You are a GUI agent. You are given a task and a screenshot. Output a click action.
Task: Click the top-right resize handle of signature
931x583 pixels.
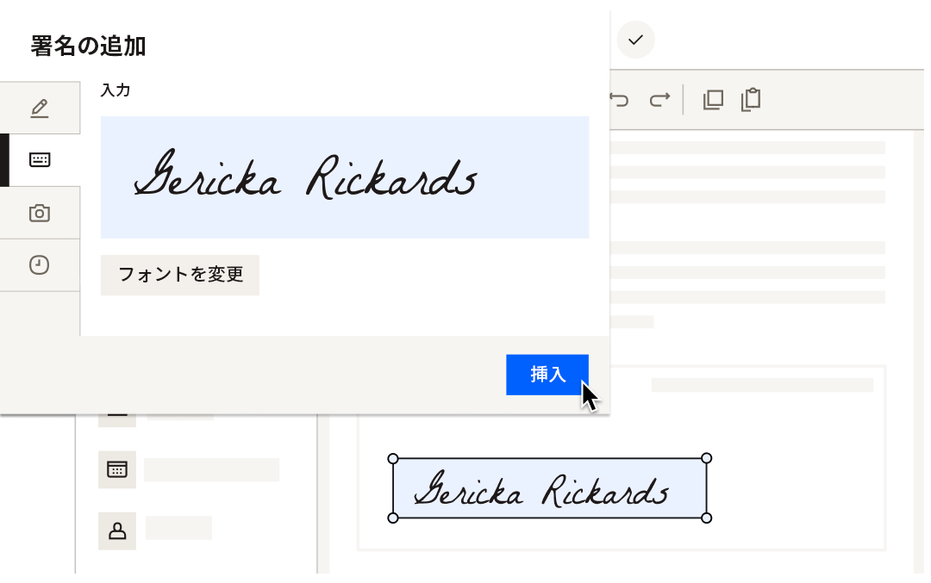pos(707,458)
